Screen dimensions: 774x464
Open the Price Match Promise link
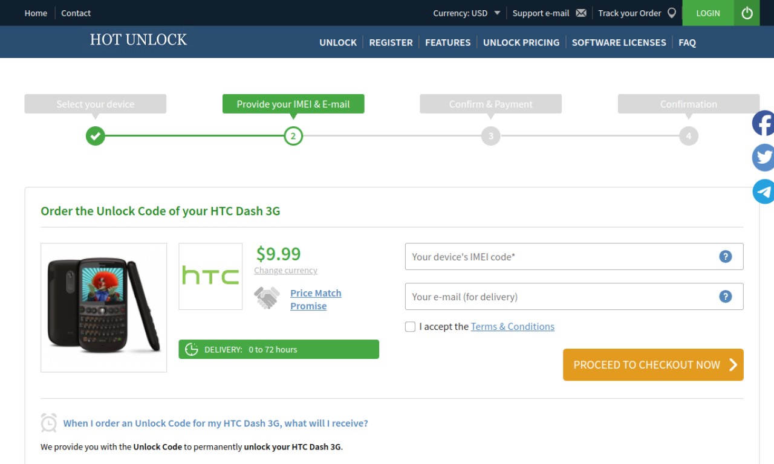point(316,299)
